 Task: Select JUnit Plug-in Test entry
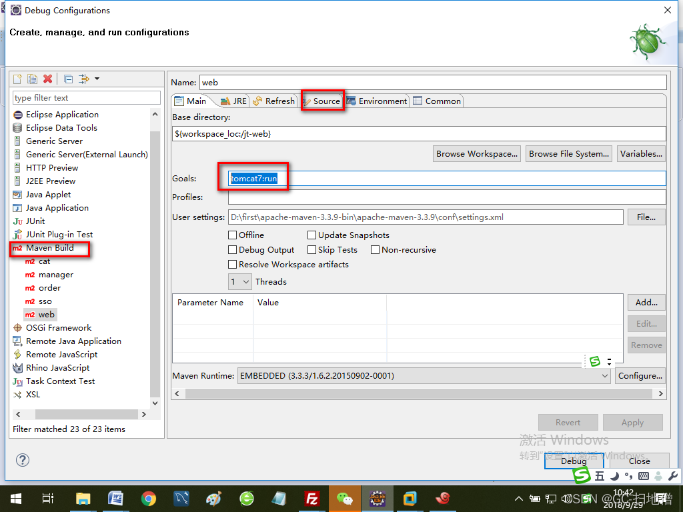pyautogui.click(x=59, y=235)
